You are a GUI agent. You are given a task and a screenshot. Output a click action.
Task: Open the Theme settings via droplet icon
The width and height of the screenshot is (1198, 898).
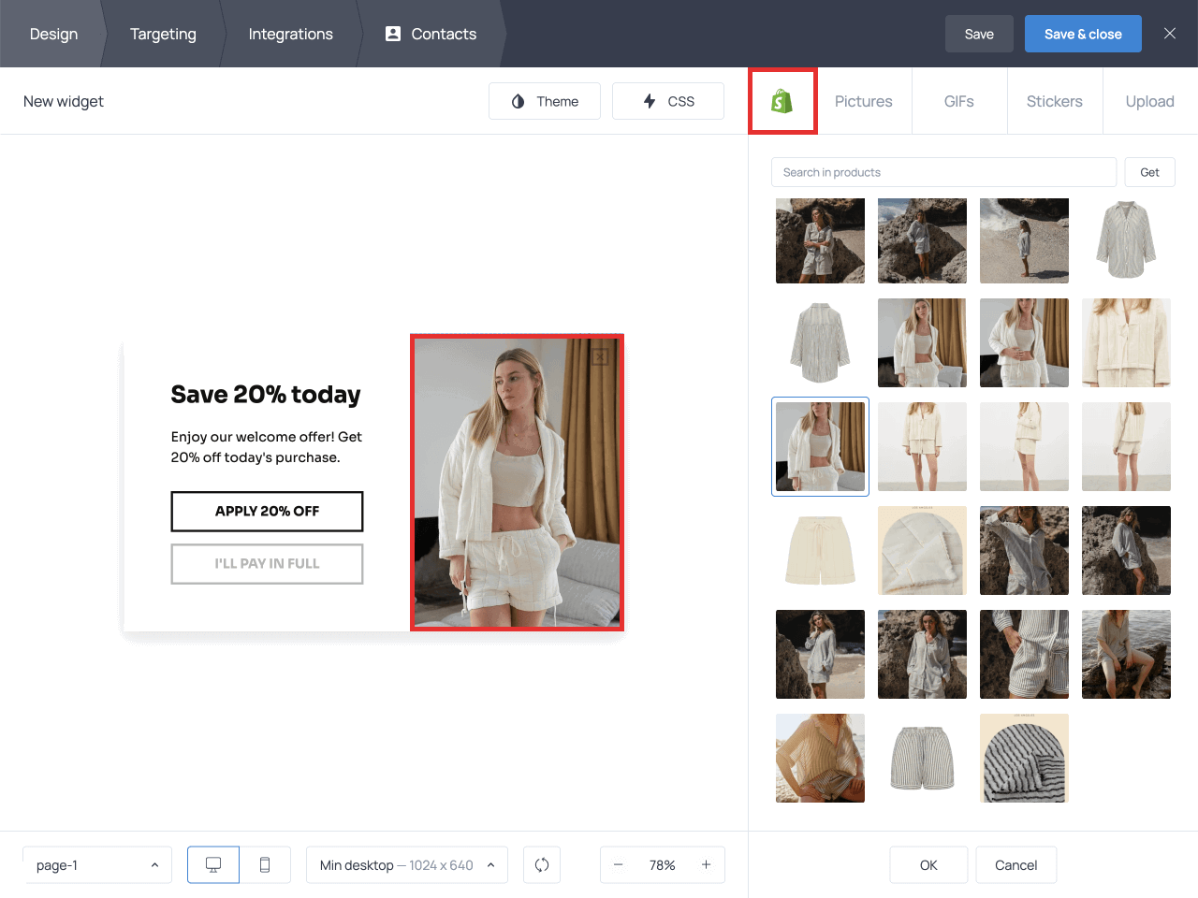544,100
